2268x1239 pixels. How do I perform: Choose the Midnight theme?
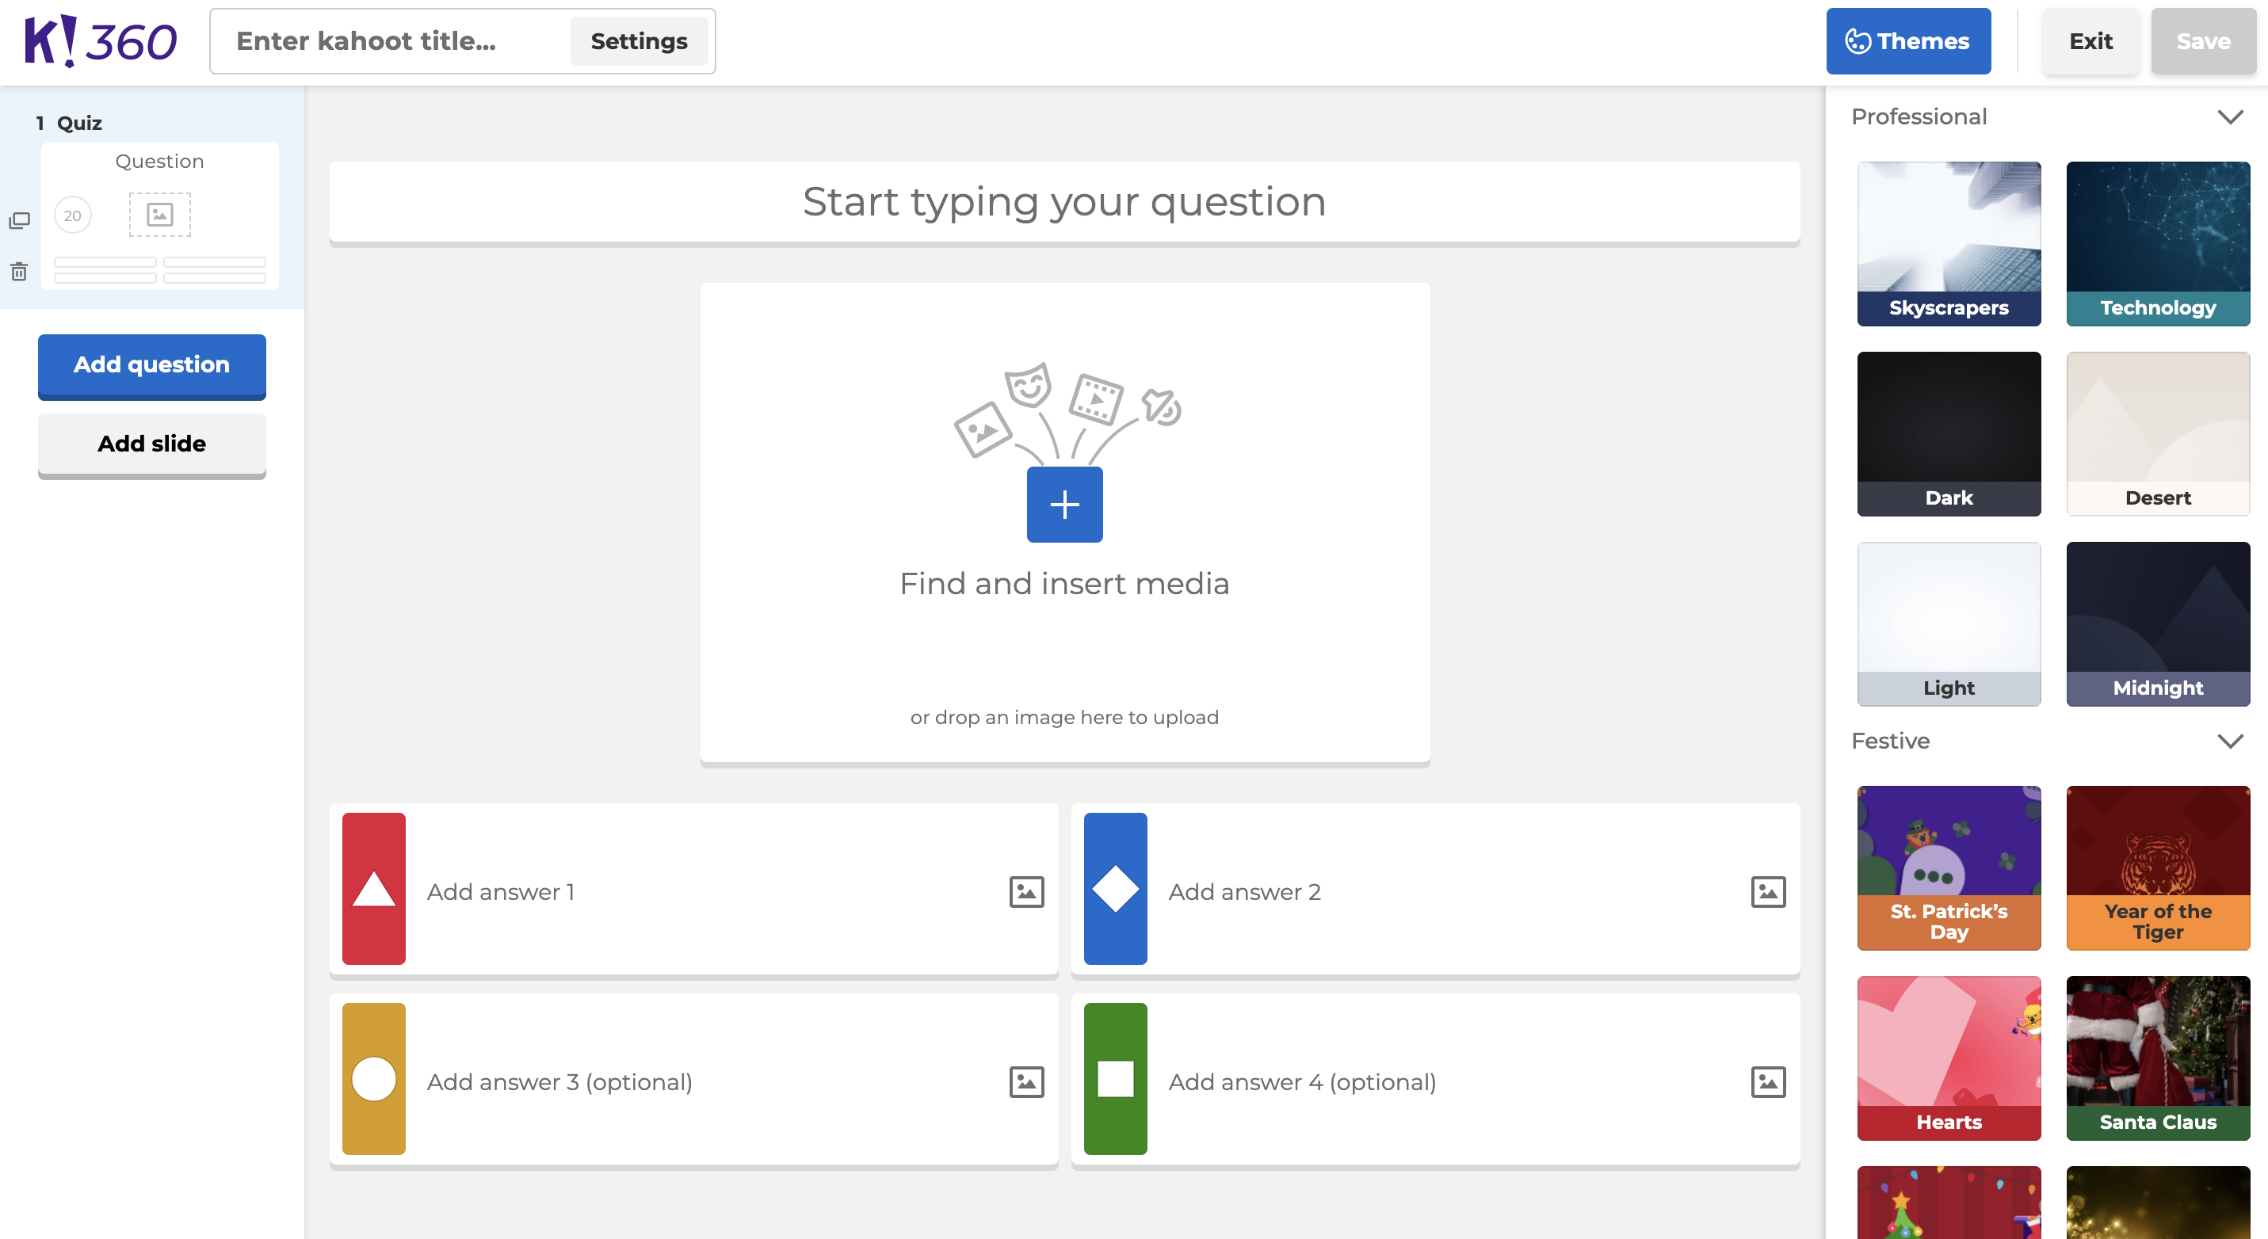(x=2157, y=624)
